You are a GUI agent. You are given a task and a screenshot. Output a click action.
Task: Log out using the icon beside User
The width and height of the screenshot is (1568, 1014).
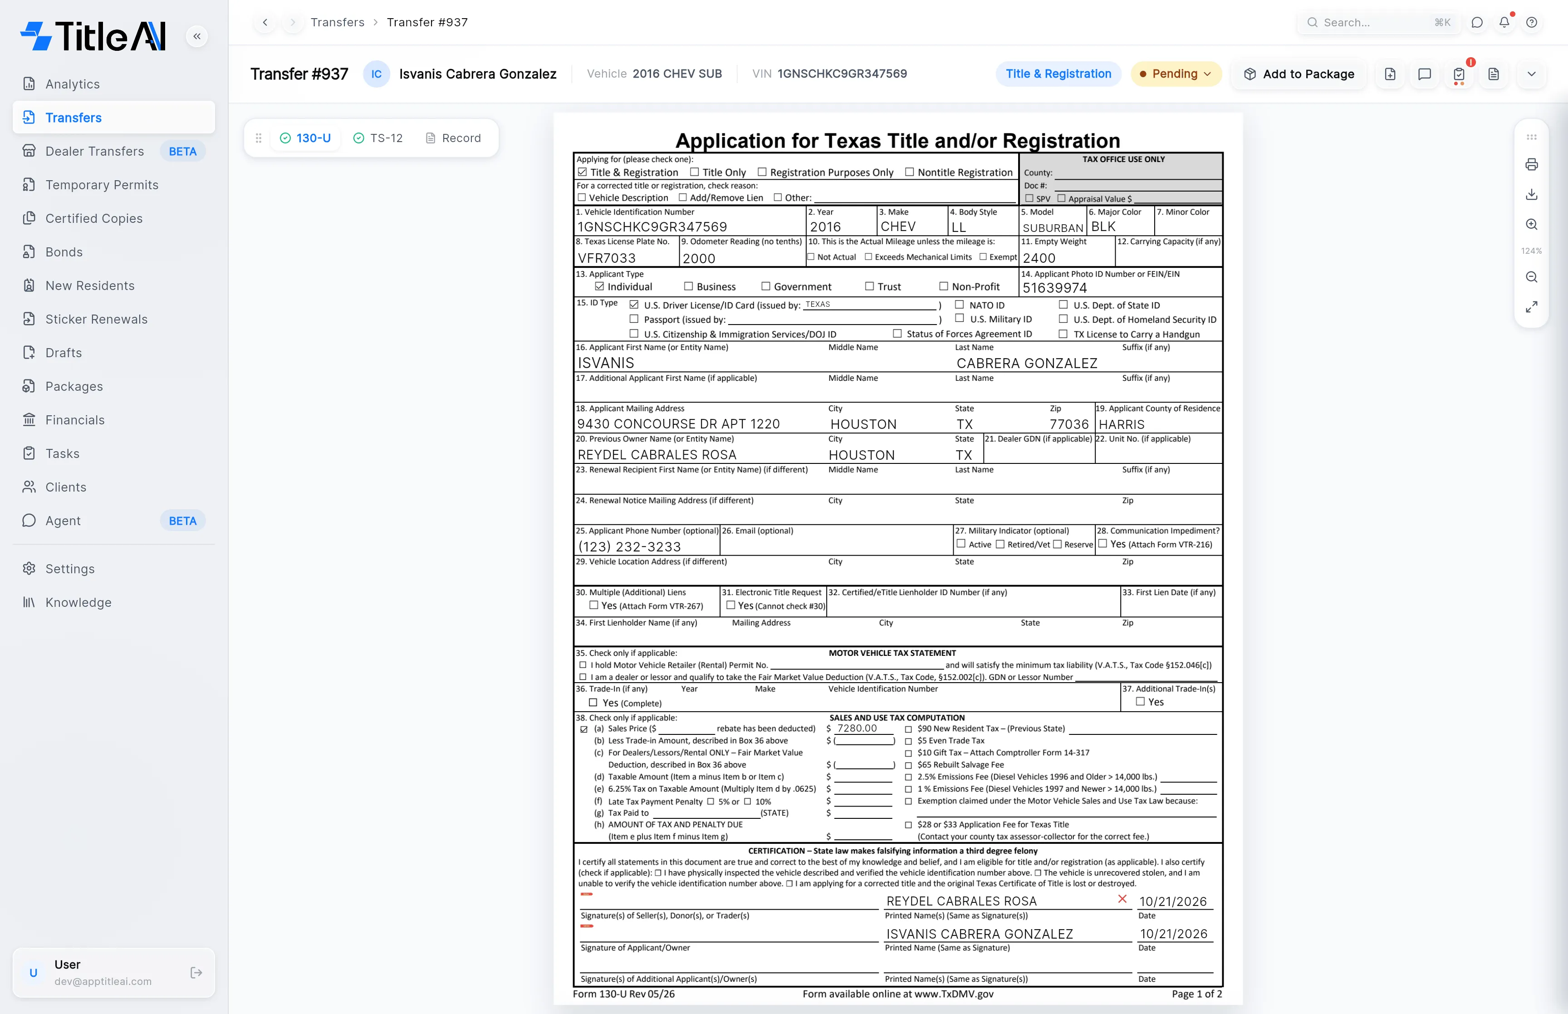pos(196,973)
